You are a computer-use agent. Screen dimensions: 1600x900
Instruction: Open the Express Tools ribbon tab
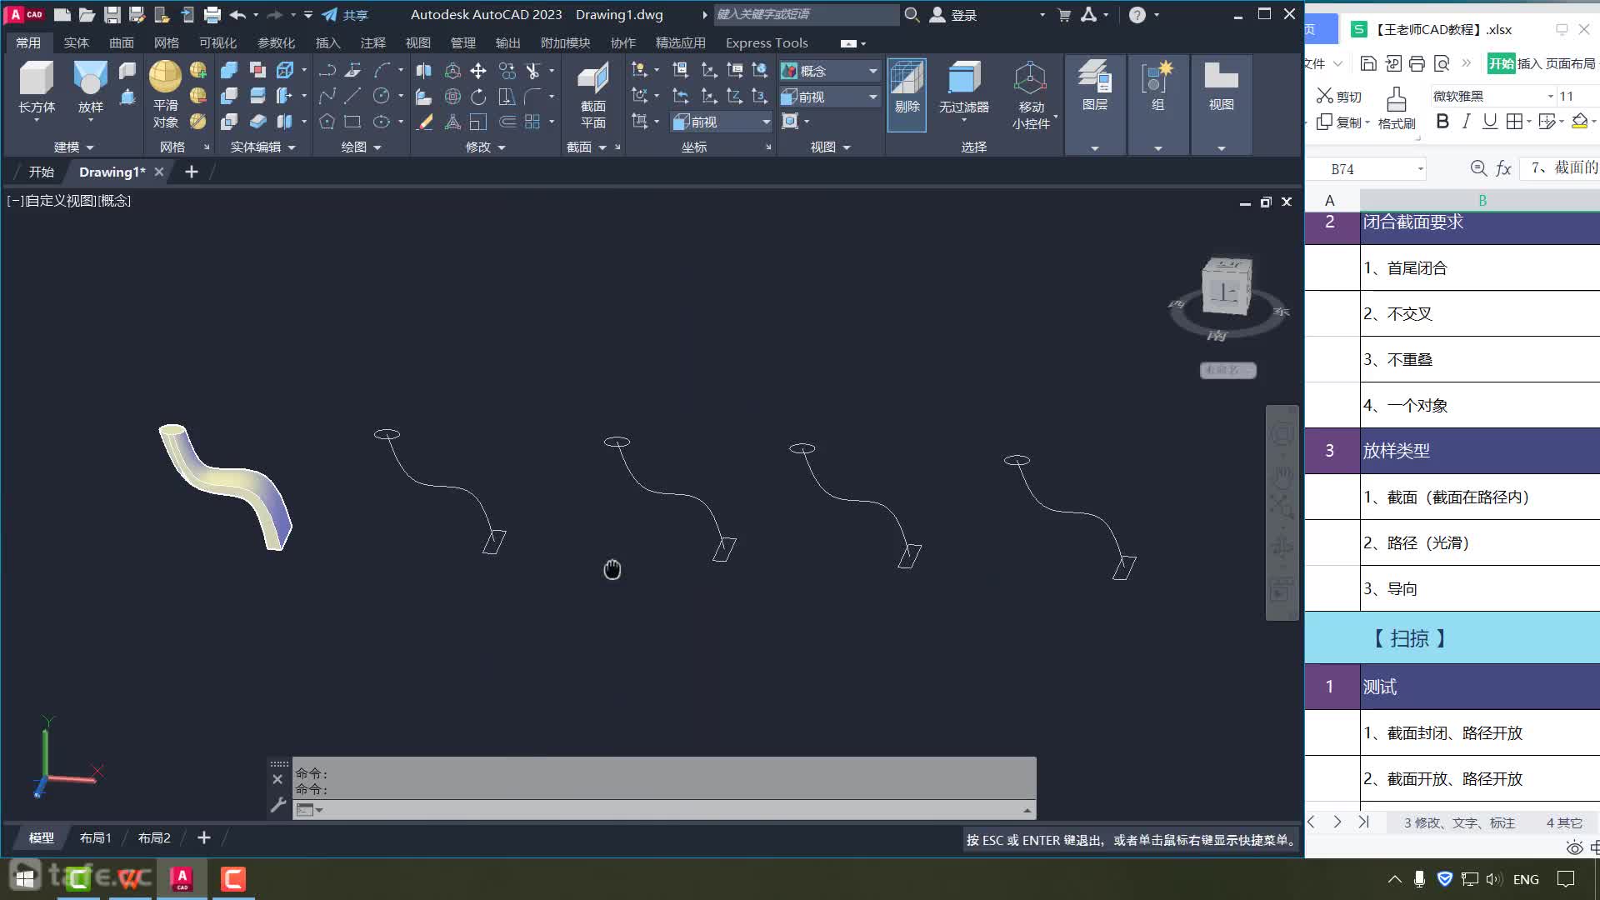(767, 42)
